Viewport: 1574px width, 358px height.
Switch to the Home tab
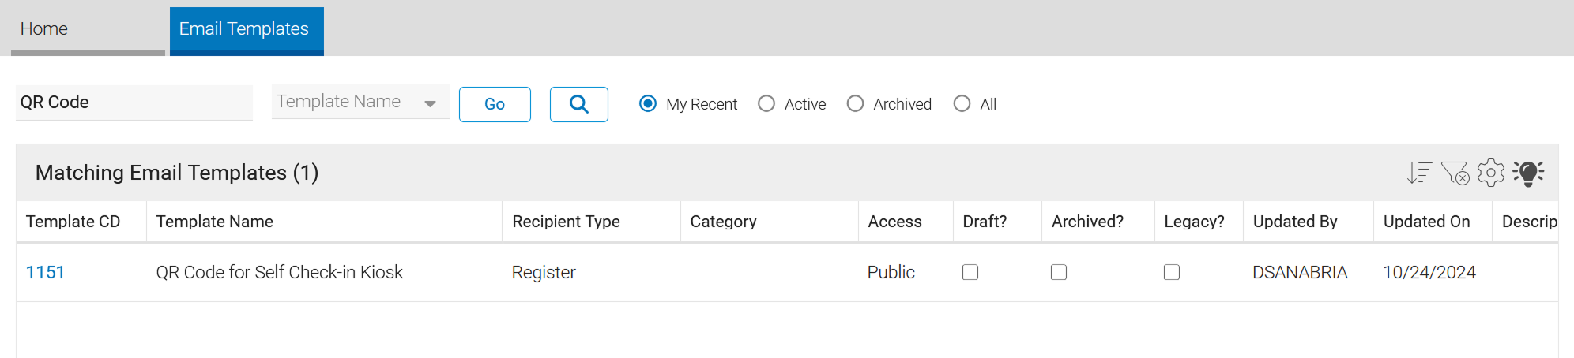[x=88, y=30]
